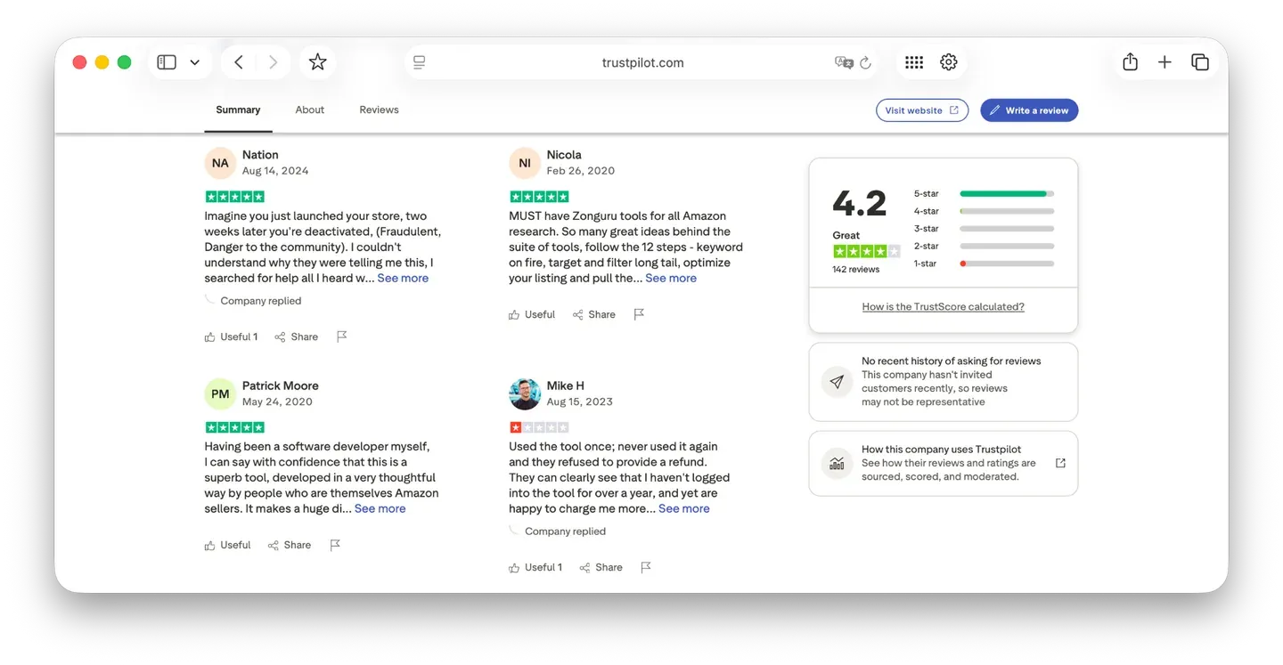Open reviewer name Nation
This screenshot has height=665, width=1283.
click(x=260, y=155)
